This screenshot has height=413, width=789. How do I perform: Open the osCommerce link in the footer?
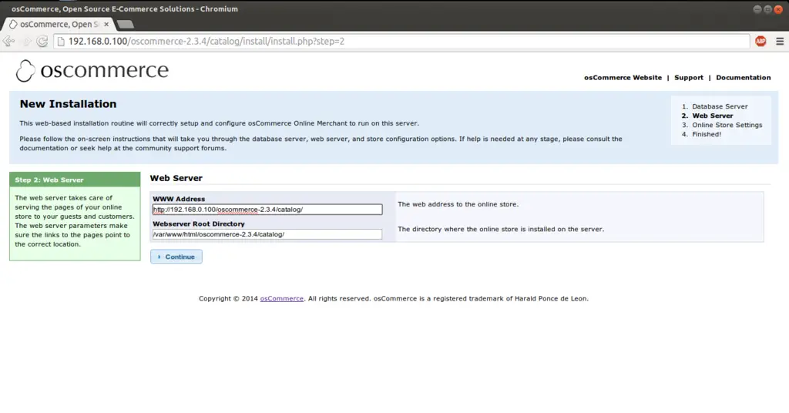(282, 298)
